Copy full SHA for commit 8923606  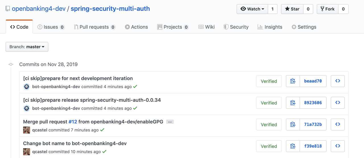293,103
